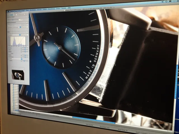Open the display icon in the menu bar
This screenshot has width=179, height=134.
(170, 1)
